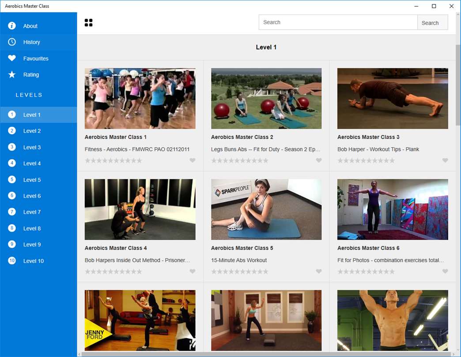Open the plank workout thumbnail
Screen dimensions: 461x357
click(x=393, y=99)
